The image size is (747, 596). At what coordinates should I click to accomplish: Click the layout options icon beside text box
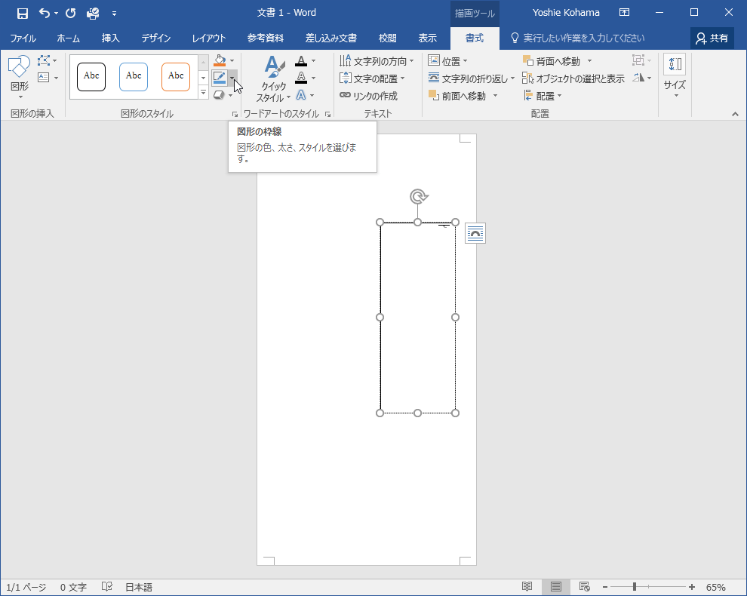[475, 233]
